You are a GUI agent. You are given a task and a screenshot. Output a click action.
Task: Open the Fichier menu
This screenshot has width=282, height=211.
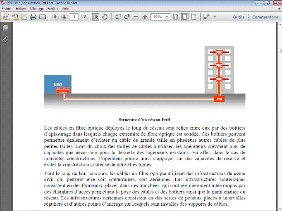[7, 9]
